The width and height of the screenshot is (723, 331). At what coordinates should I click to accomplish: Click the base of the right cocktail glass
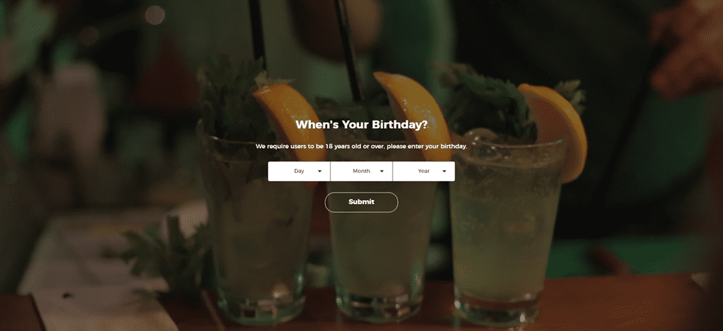point(498,308)
